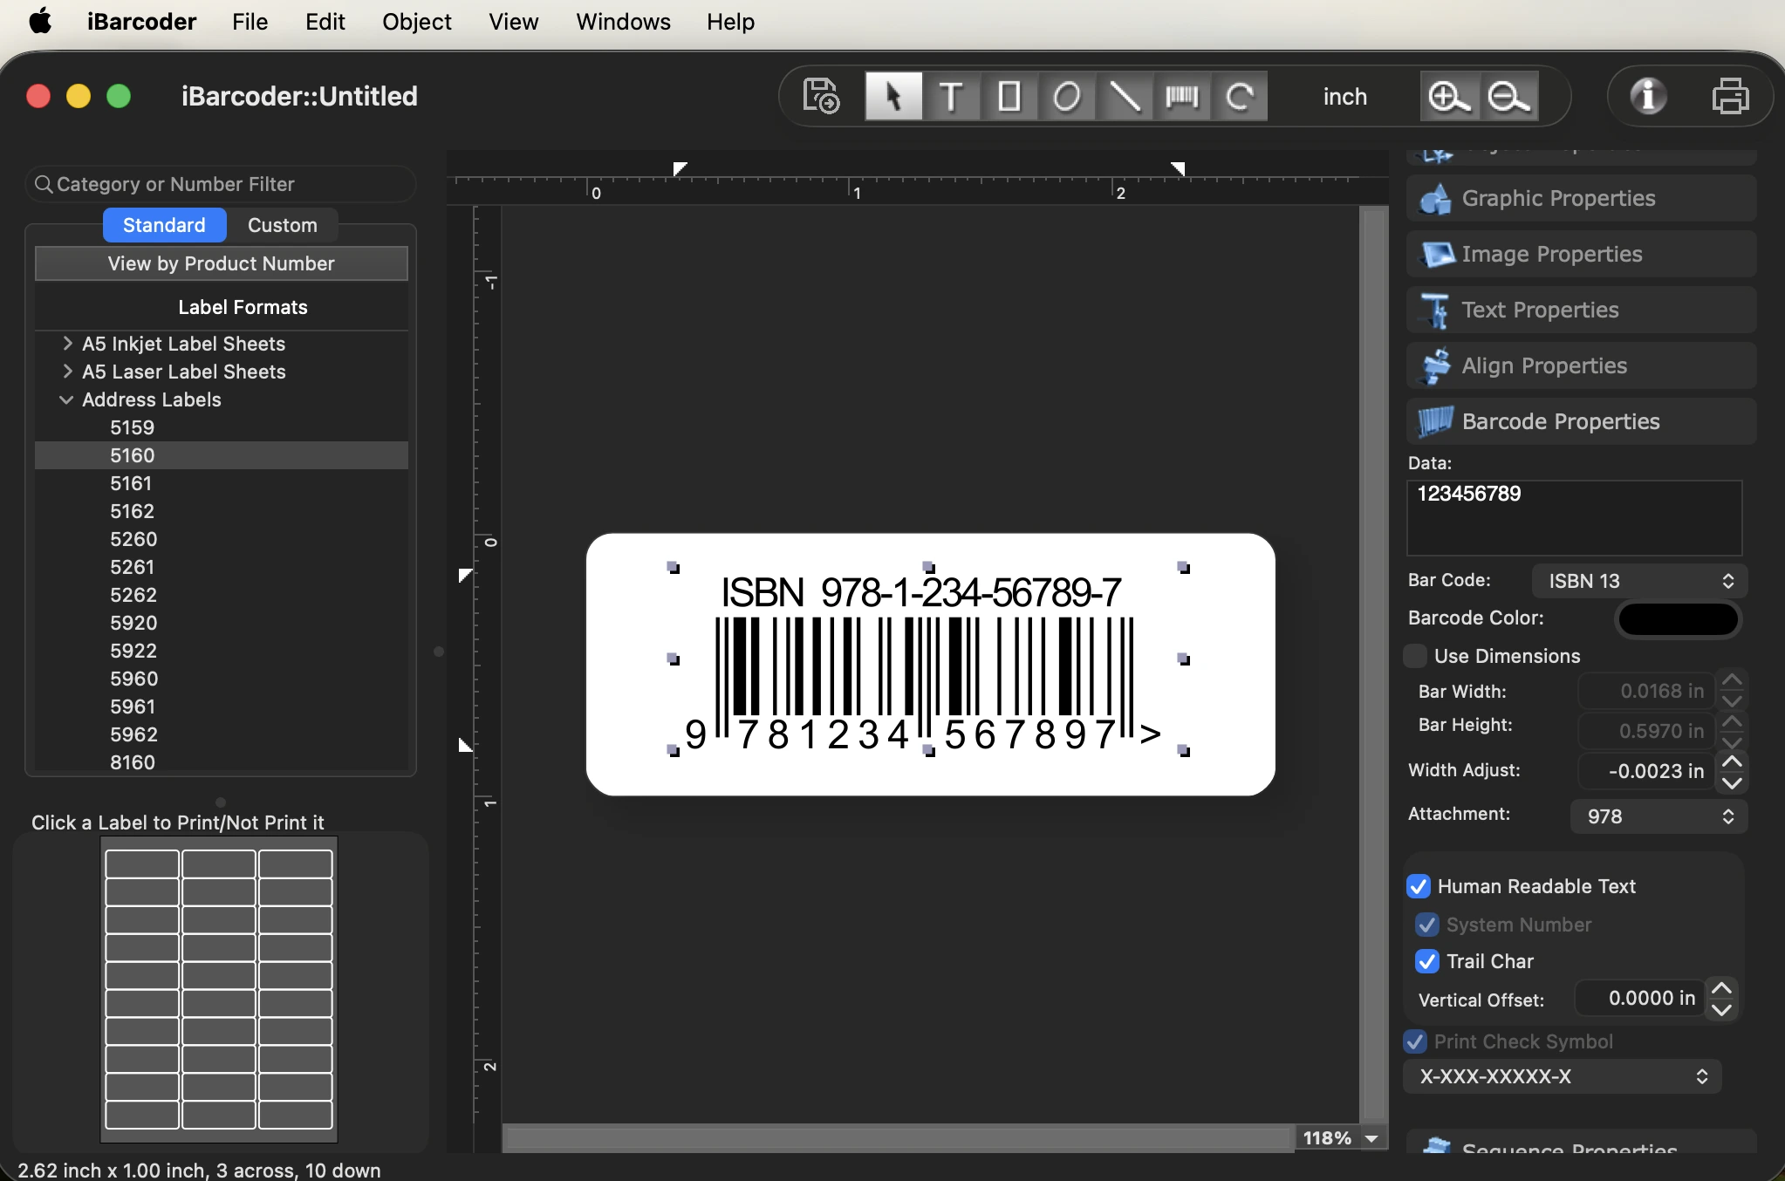The image size is (1785, 1181).
Task: Select the Barcode tool
Action: click(x=1182, y=96)
